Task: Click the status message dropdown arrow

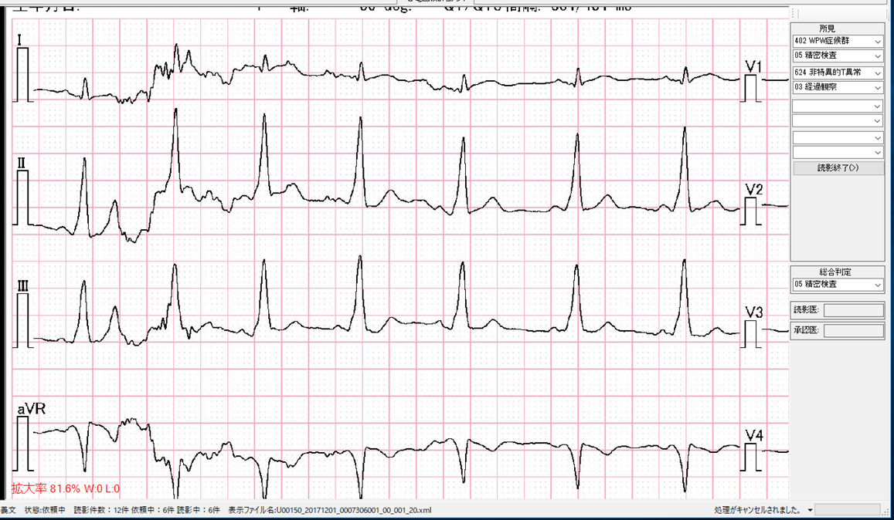Action: tap(810, 511)
